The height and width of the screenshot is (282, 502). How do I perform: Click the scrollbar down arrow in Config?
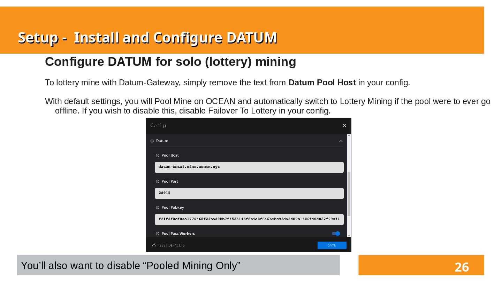pos(349,235)
